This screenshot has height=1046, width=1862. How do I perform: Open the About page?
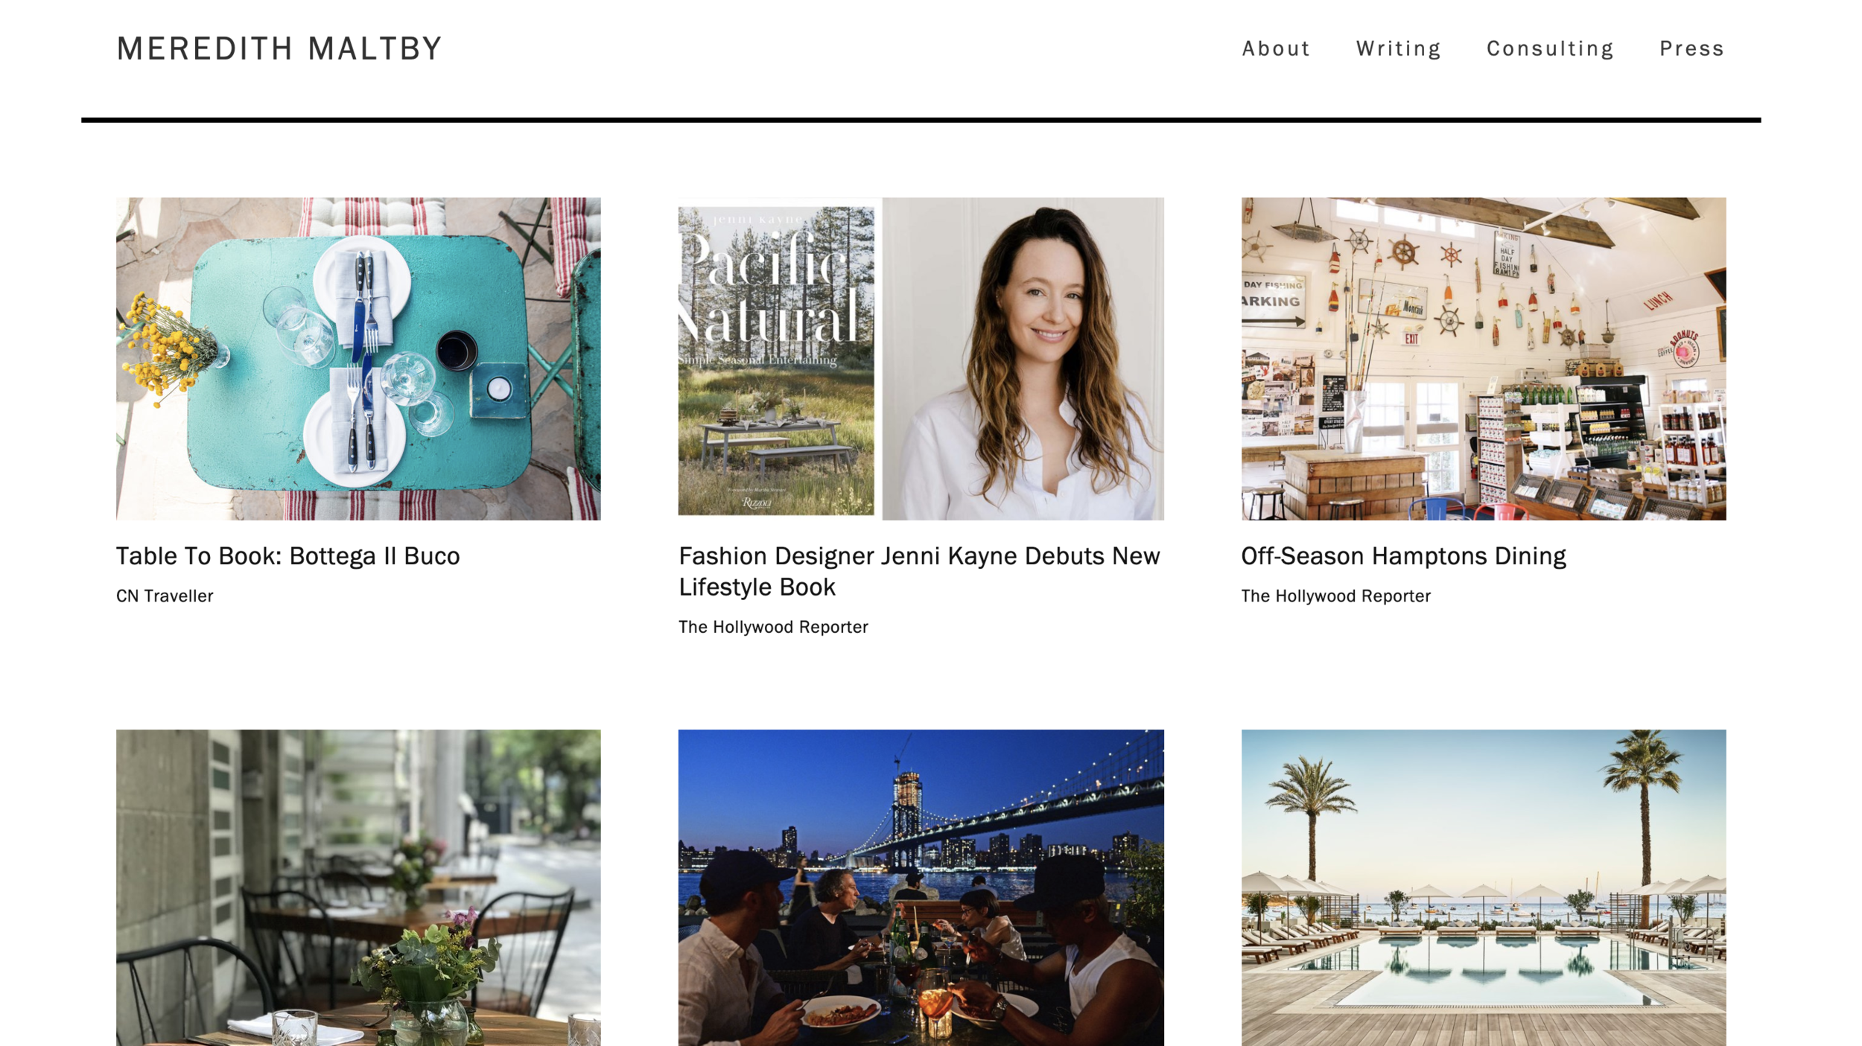point(1275,48)
